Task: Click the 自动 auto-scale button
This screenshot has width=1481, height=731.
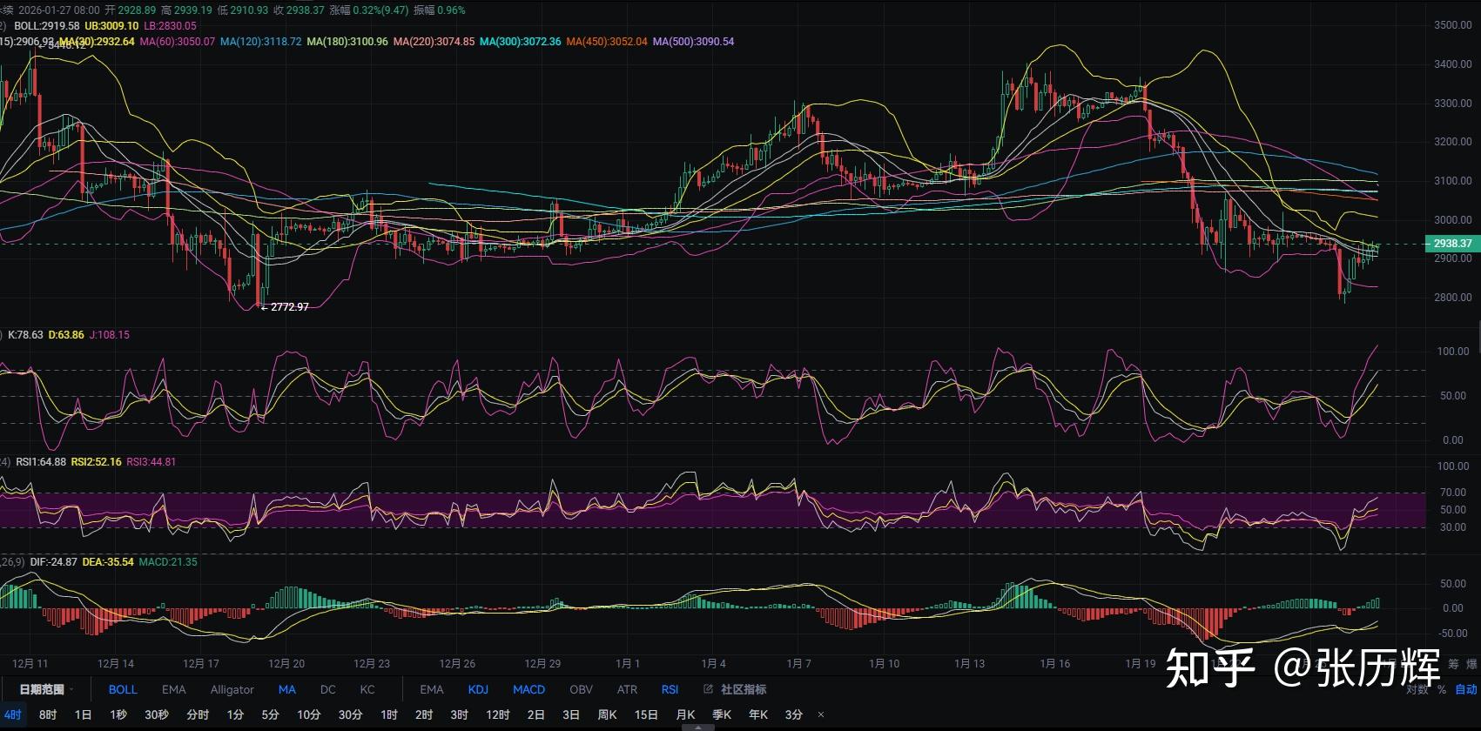Action: tap(1466, 689)
